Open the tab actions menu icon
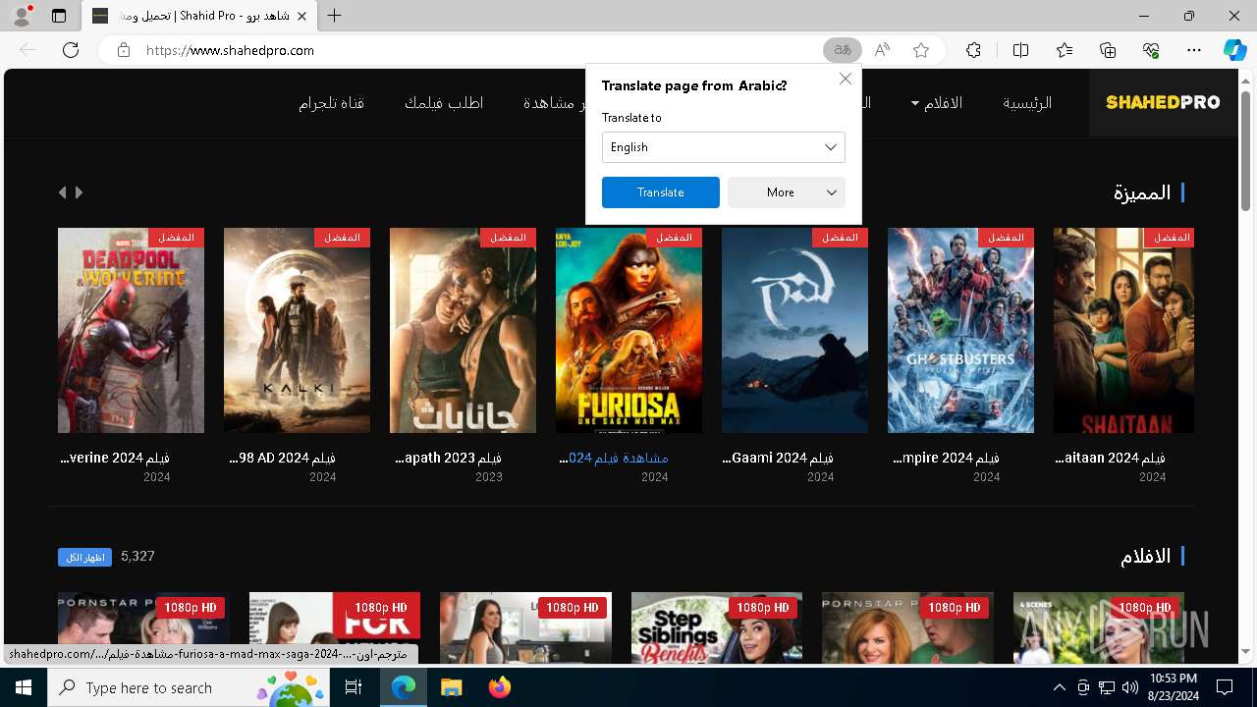The width and height of the screenshot is (1257, 707). click(x=59, y=16)
